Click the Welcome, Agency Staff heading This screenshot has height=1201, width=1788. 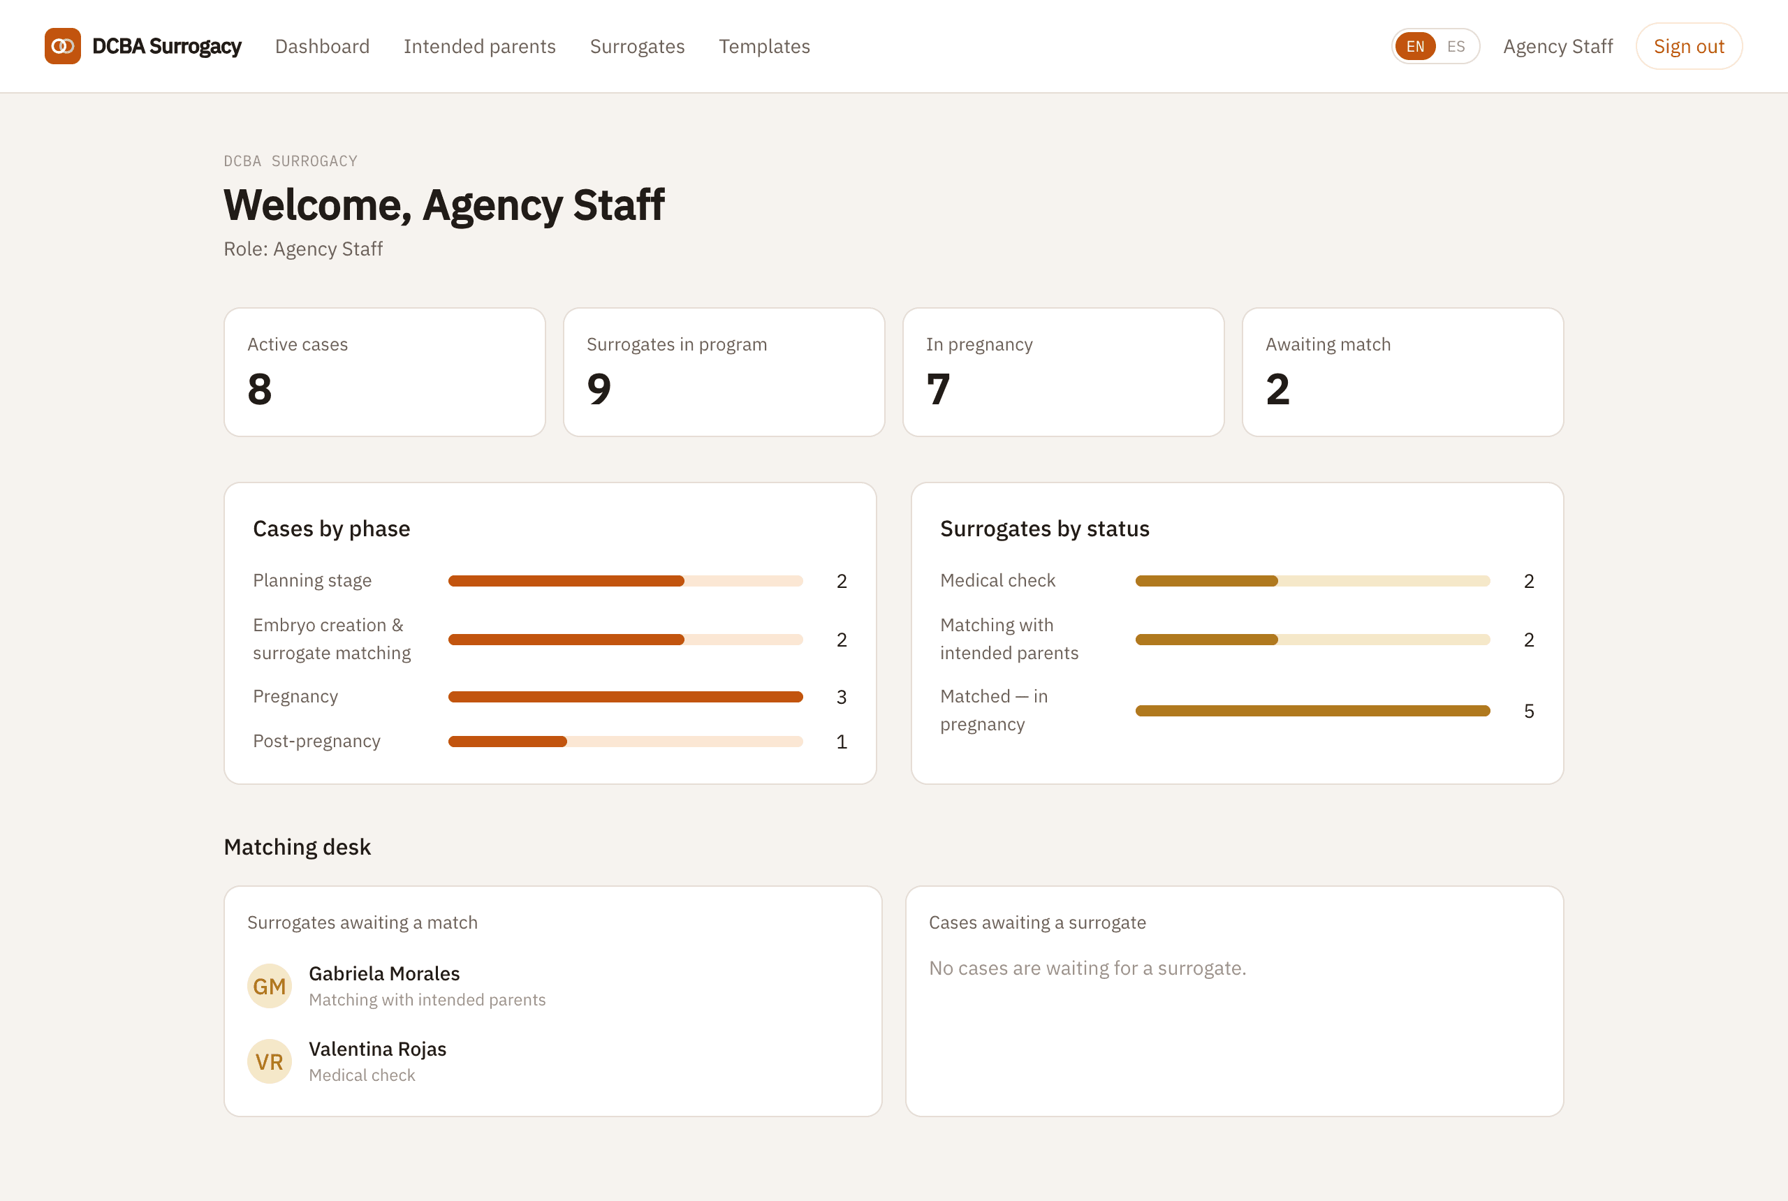coord(444,205)
